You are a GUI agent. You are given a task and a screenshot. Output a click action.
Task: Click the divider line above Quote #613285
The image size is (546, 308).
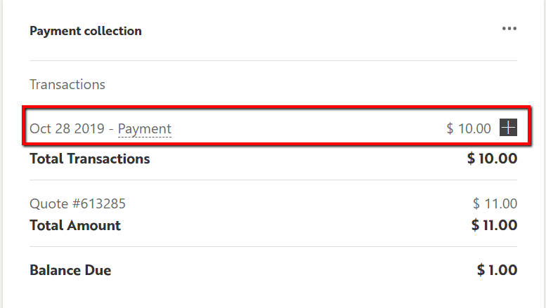[273, 180]
